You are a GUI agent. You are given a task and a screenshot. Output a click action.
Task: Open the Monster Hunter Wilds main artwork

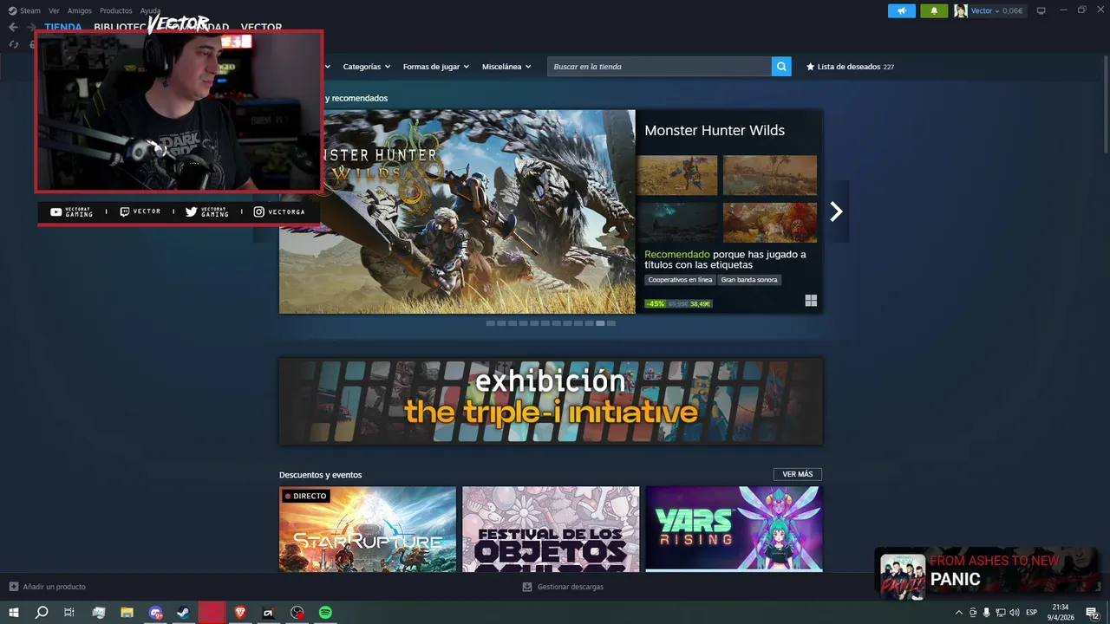(x=457, y=211)
